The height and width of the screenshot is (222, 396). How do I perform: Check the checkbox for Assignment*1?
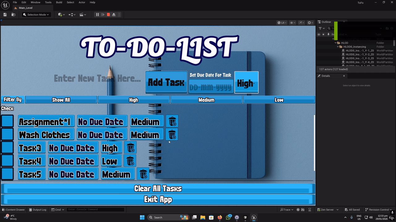tap(7, 121)
